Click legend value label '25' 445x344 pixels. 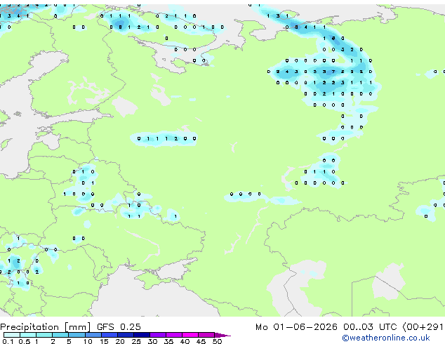click(x=136, y=341)
